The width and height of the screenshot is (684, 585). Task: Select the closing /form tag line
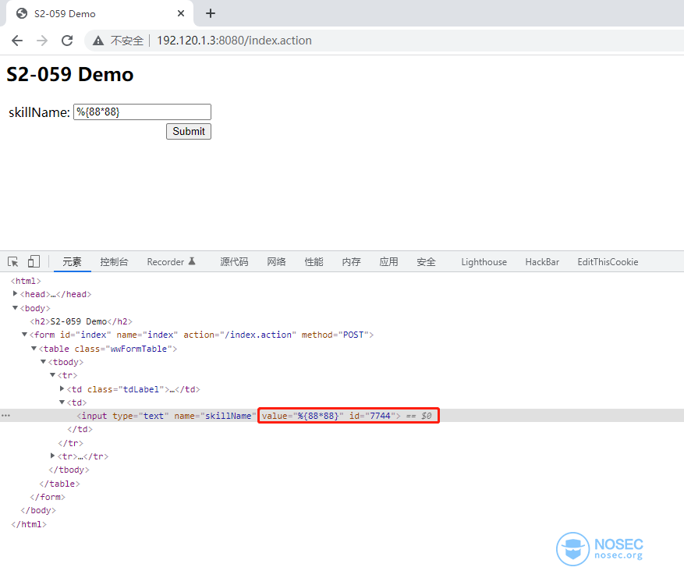(x=48, y=497)
